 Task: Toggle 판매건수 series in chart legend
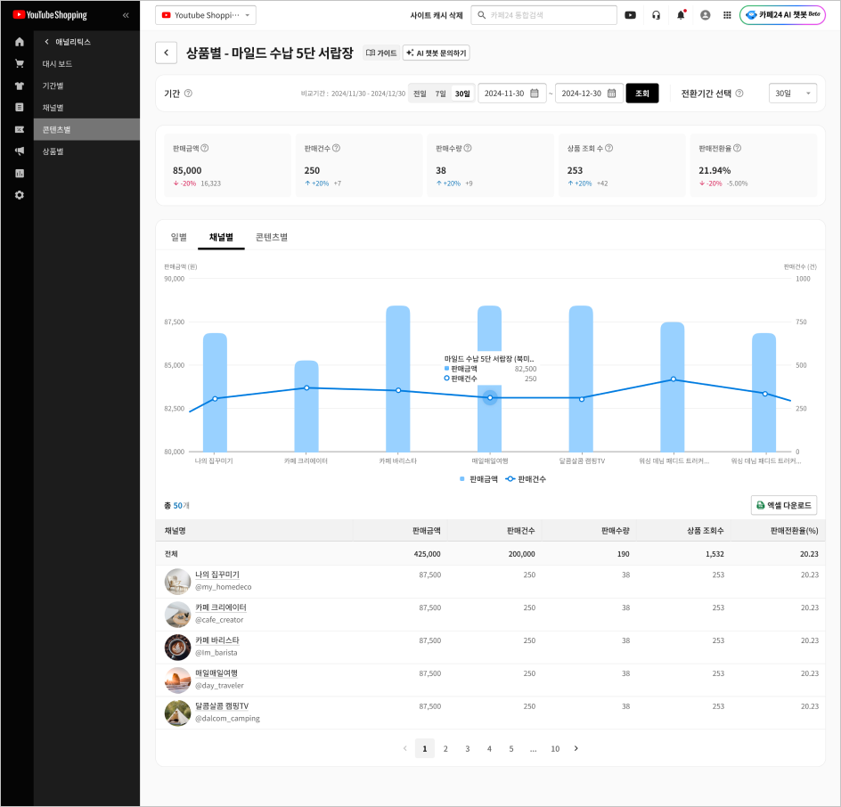coord(526,479)
